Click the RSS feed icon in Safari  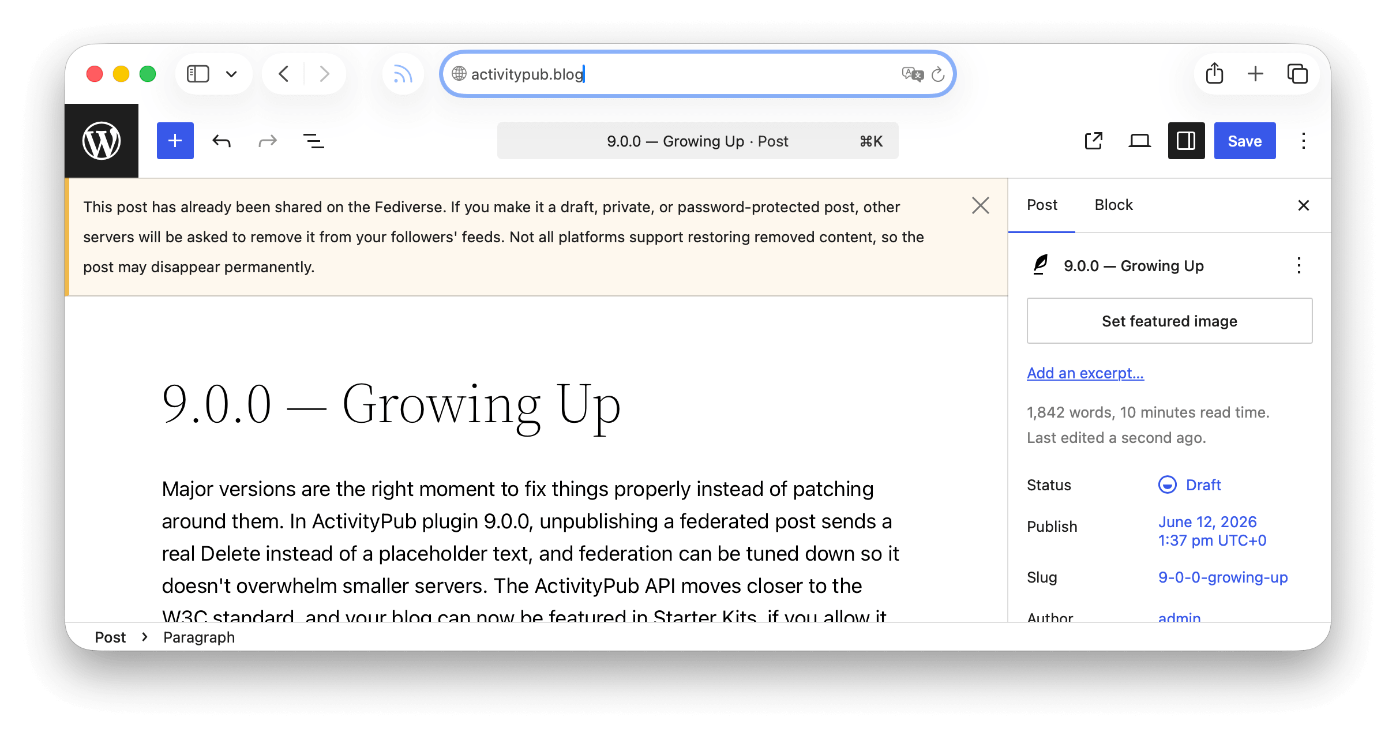click(403, 74)
